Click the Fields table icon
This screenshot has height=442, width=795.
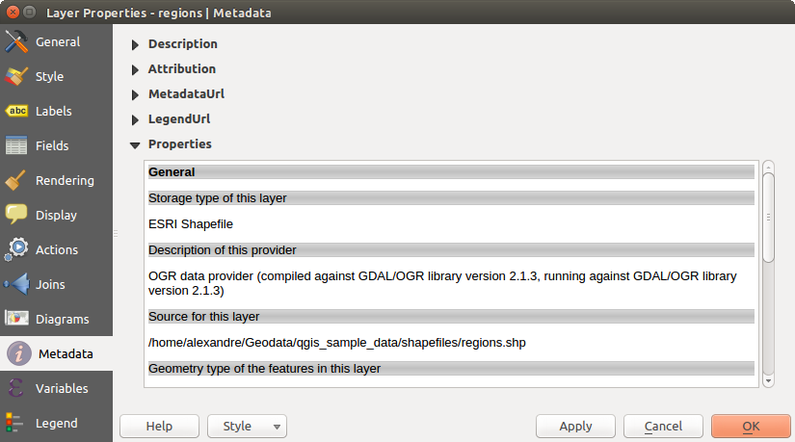coord(16,146)
